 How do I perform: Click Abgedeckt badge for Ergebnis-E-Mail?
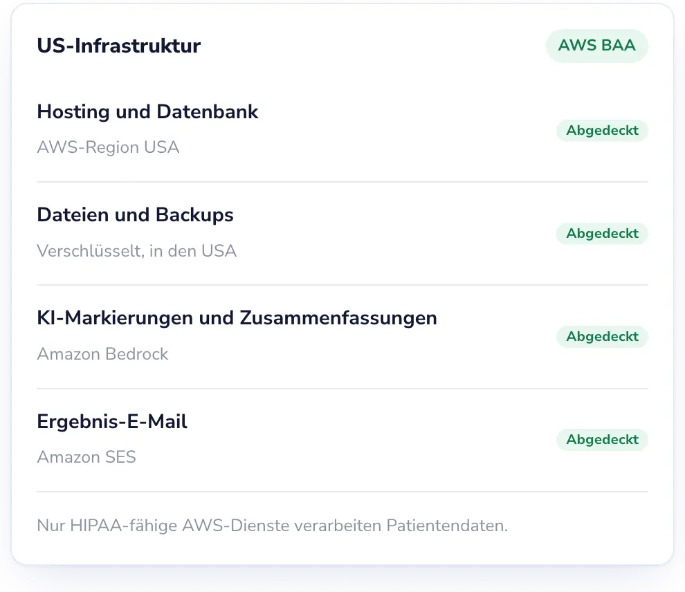tap(602, 440)
